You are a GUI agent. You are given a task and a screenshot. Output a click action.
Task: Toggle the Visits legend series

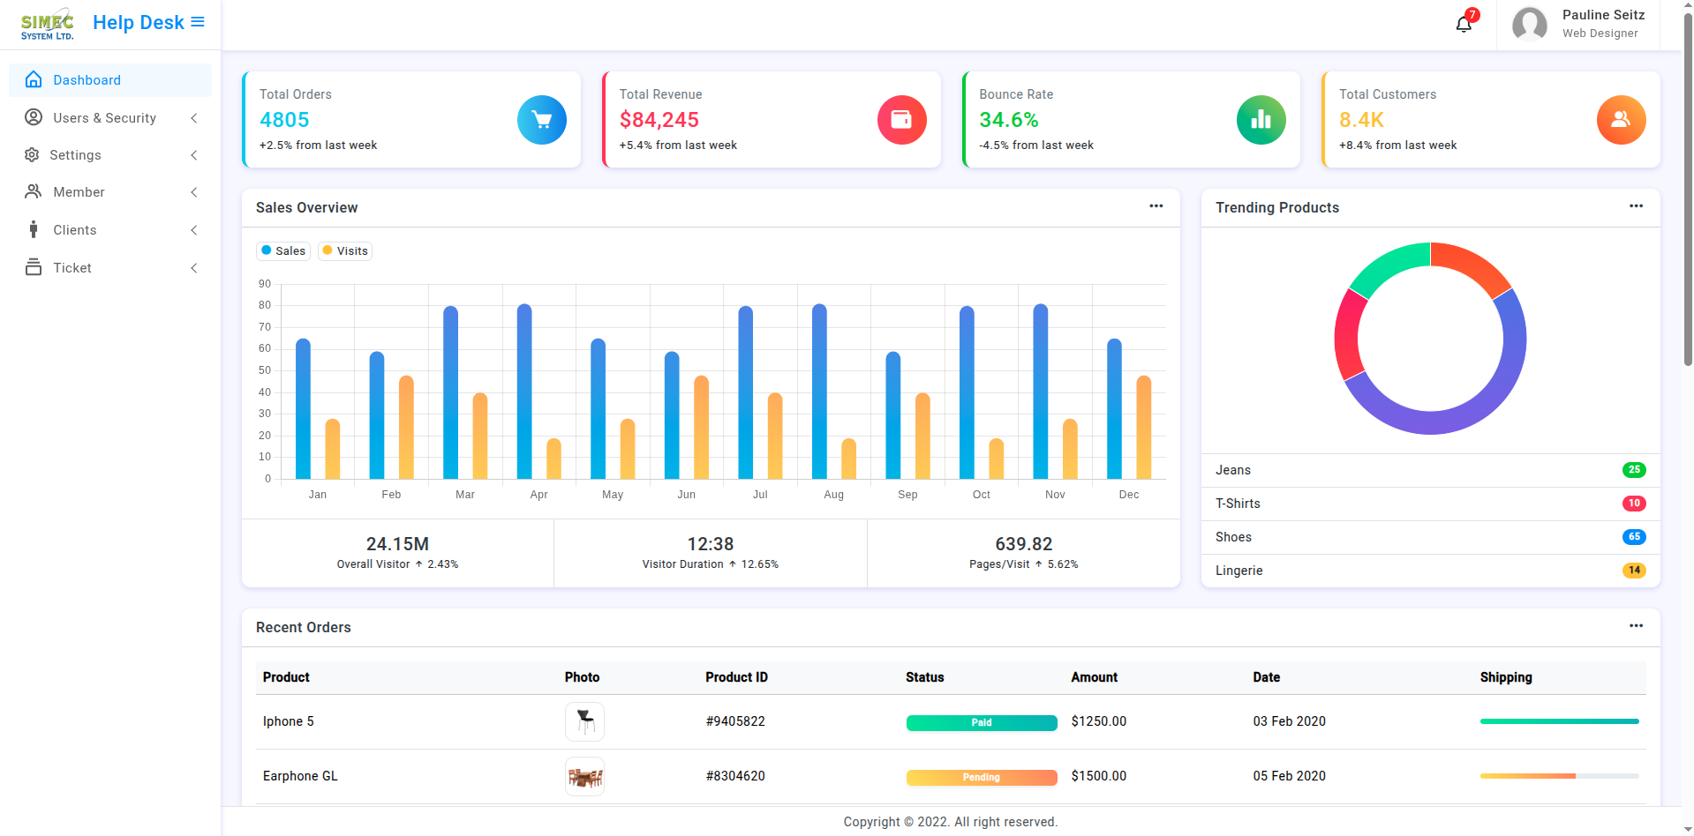[x=345, y=251]
